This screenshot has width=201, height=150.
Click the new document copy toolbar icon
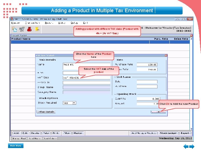tap(14, 29)
